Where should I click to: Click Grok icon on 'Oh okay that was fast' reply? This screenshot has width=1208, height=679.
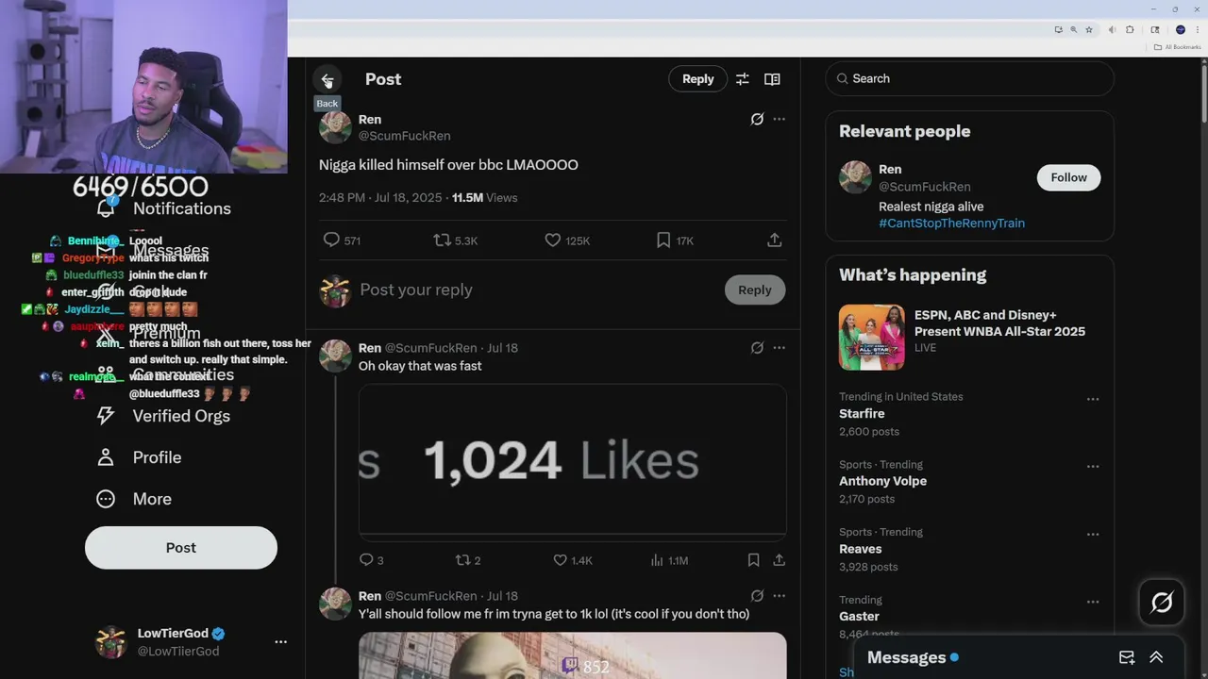(757, 348)
